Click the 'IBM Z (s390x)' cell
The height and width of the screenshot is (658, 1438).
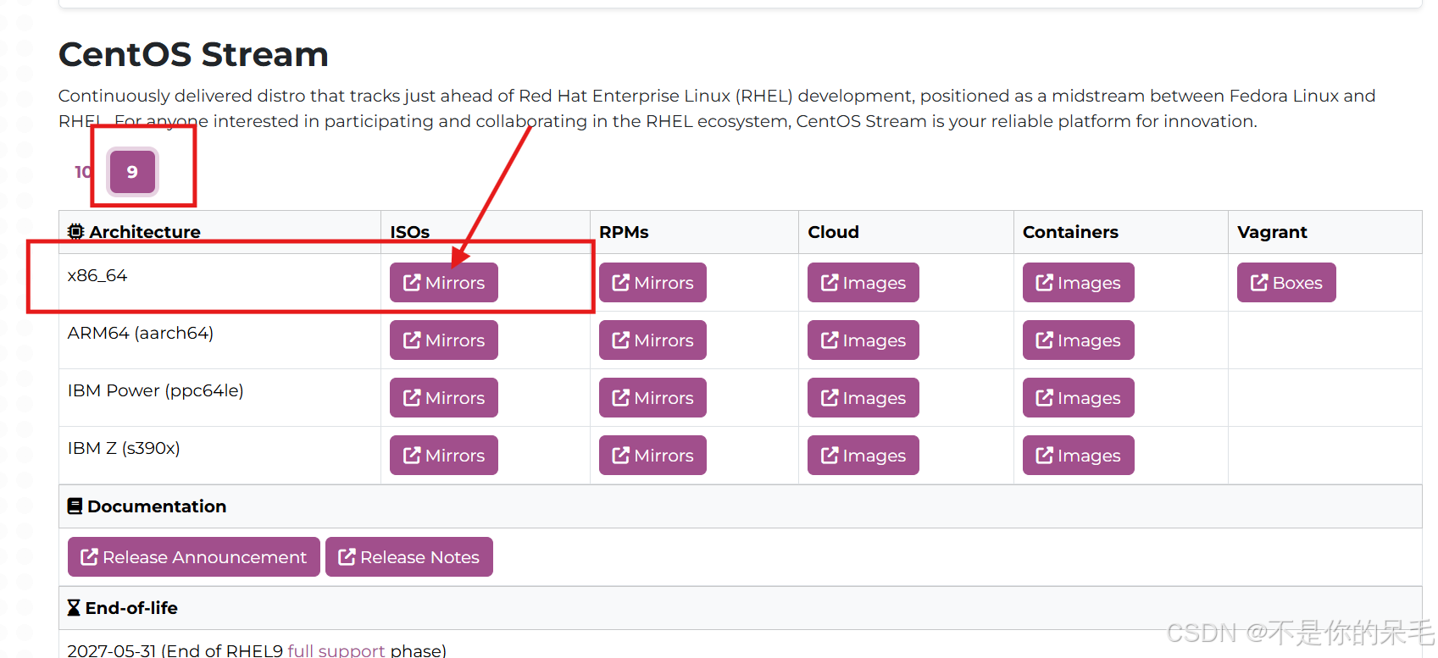pos(219,456)
